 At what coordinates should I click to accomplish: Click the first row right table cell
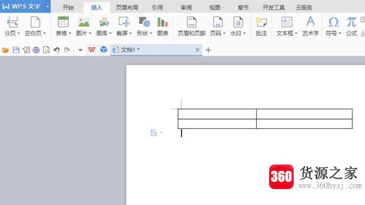tap(305, 114)
